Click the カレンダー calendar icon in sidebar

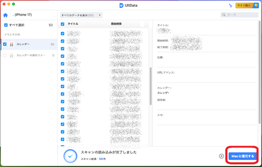click(x=11, y=44)
